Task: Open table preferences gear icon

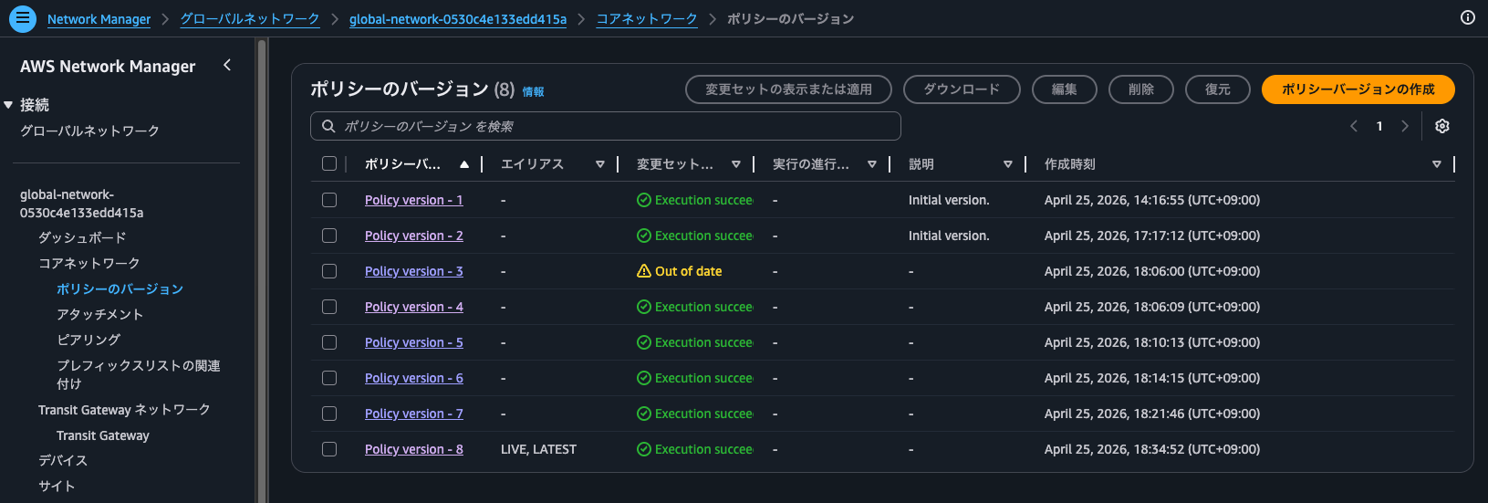Action: coord(1442,126)
